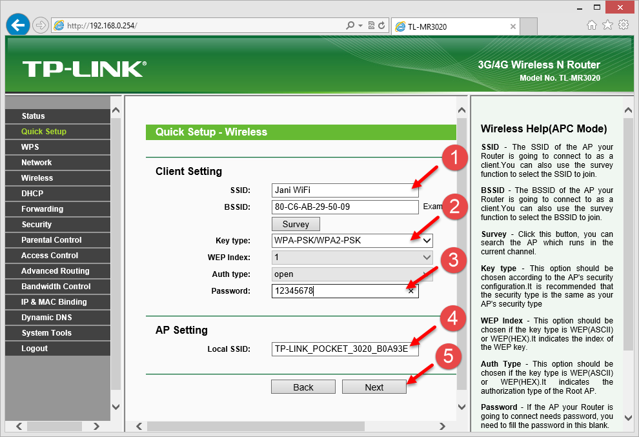Image resolution: width=639 pixels, height=437 pixels.
Task: Open the IP & MAC Binding menu item
Action: click(57, 302)
